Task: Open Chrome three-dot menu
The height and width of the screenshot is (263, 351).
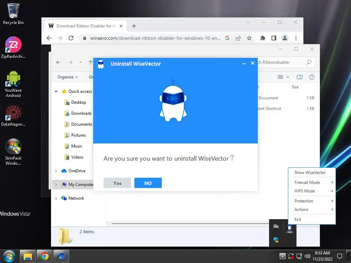Action: click(x=296, y=38)
